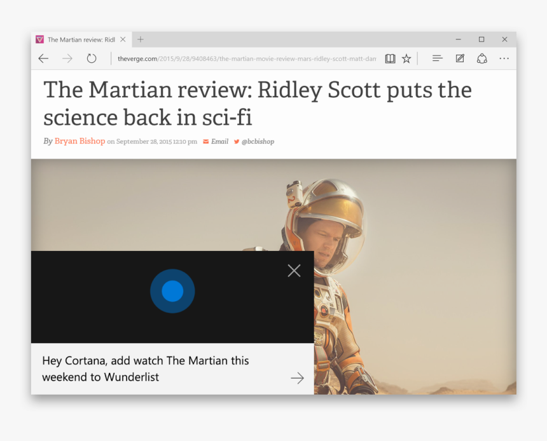Open @bcbishop Twitter link
This screenshot has height=441, width=547.
[258, 141]
